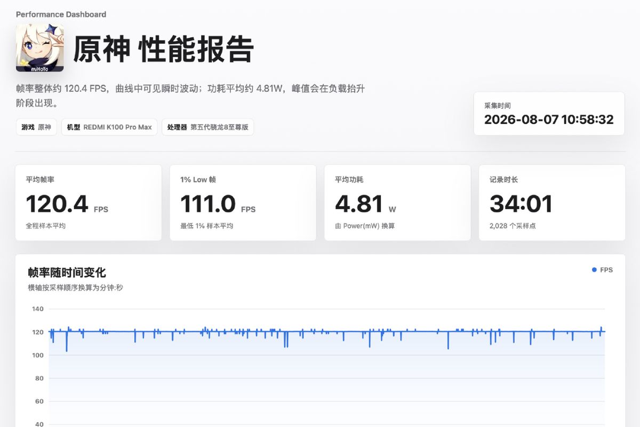The height and width of the screenshot is (427, 640).
Task: Click the timestamp 2026-08-07 10:58:32
Action: point(549,120)
